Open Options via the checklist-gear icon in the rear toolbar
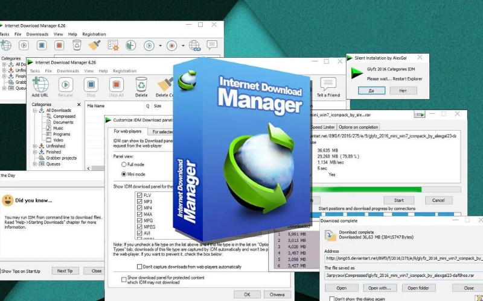Viewport: 483px width, 301px height. 113,46
